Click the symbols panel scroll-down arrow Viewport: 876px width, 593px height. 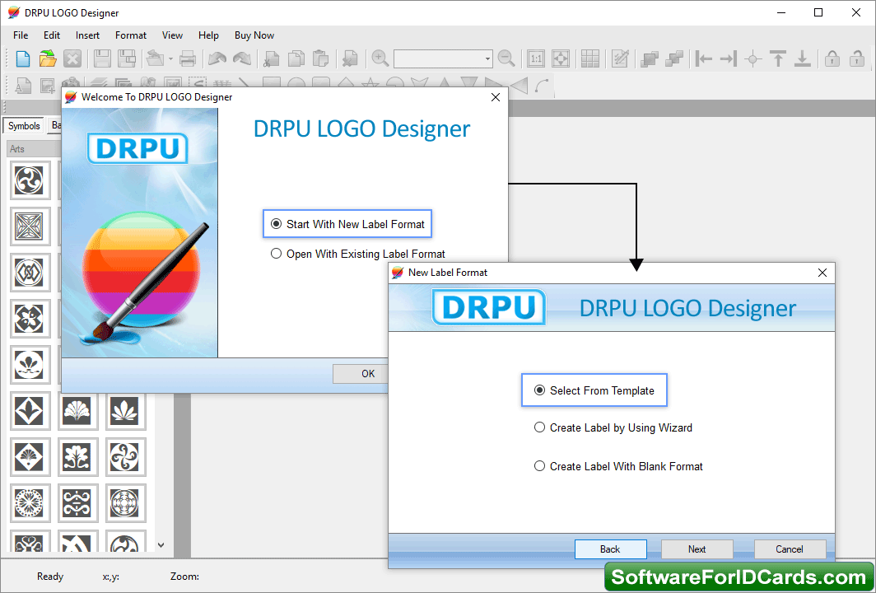[161, 545]
